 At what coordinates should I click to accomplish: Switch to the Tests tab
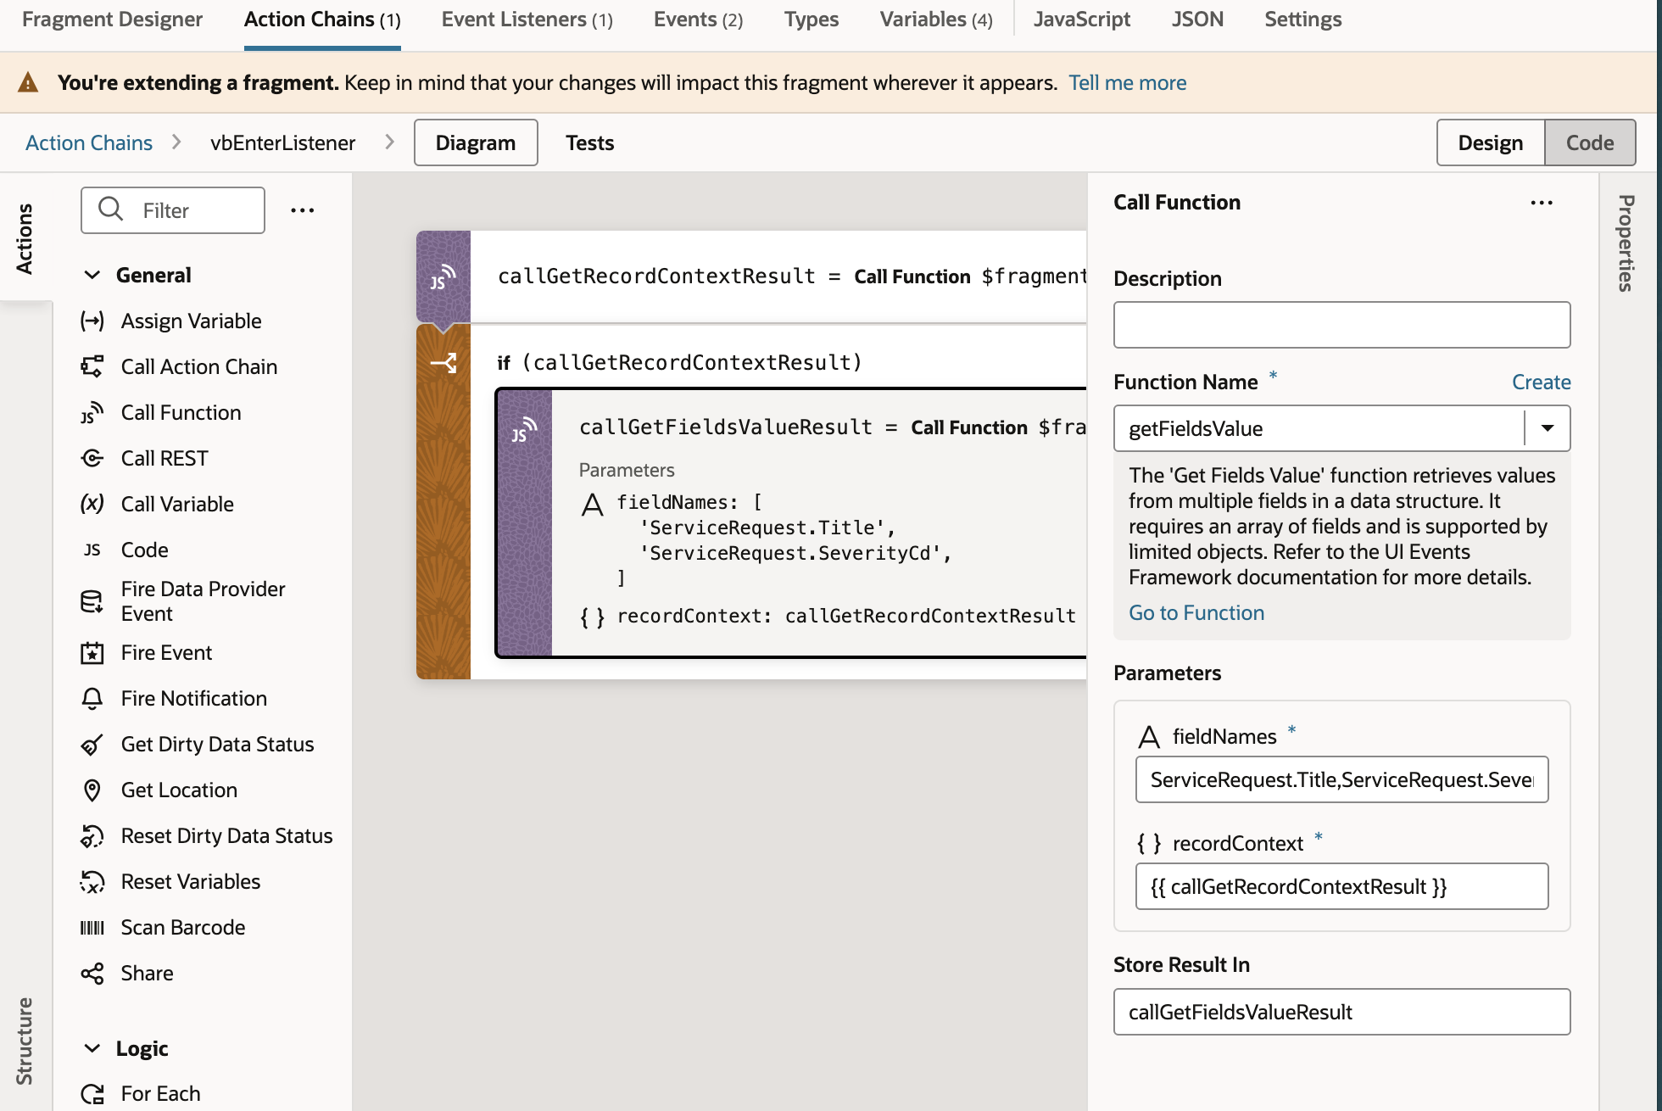pyautogui.click(x=590, y=142)
